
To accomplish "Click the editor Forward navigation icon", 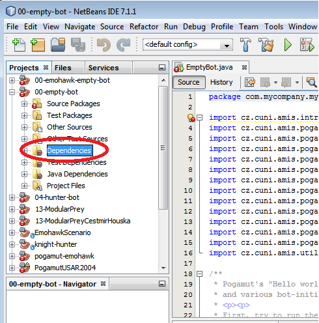I will click(x=286, y=83).
